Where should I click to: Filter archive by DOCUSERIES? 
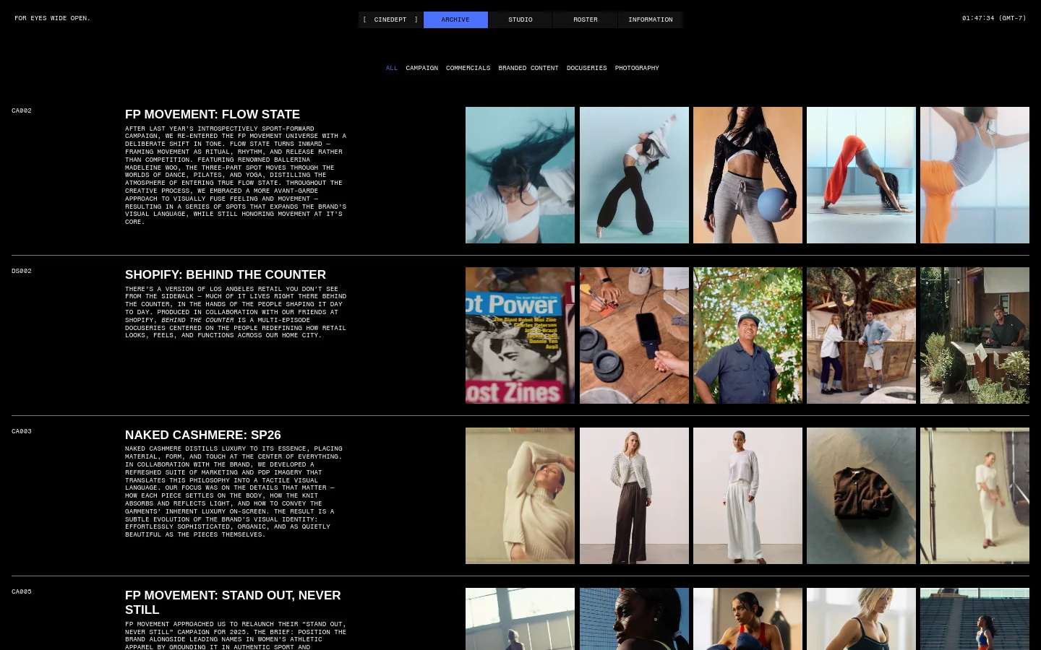click(587, 68)
